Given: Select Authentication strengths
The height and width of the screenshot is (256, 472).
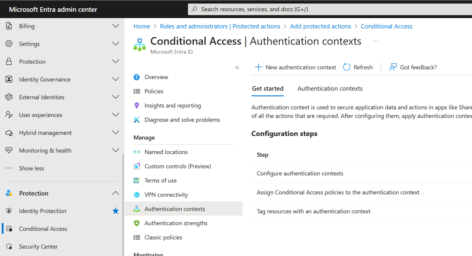Looking at the screenshot, I should pos(176,223).
